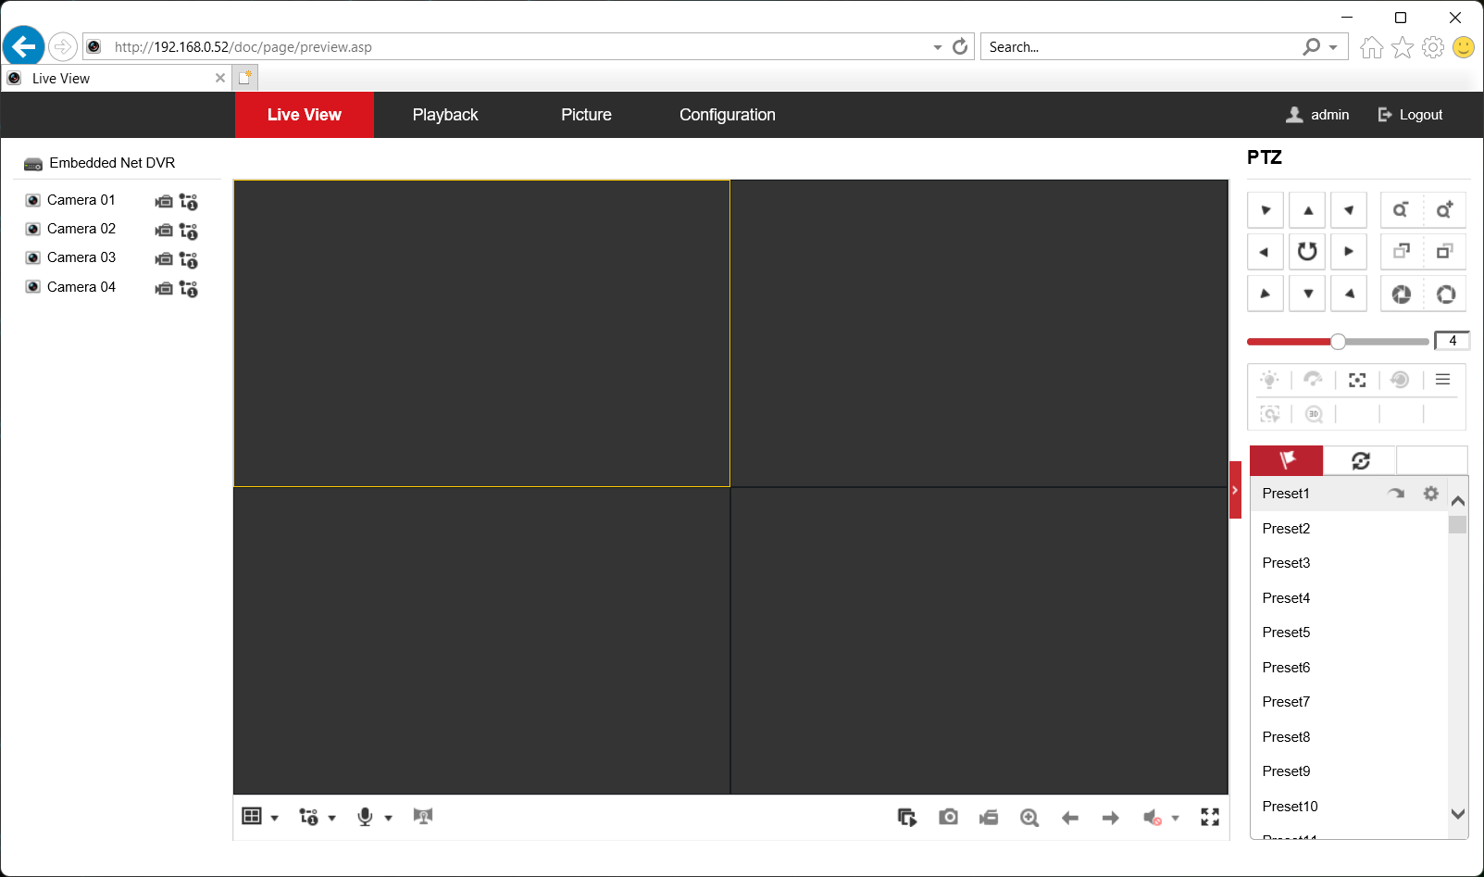Click the Logout link
This screenshot has height=877, width=1484.
point(1410,115)
